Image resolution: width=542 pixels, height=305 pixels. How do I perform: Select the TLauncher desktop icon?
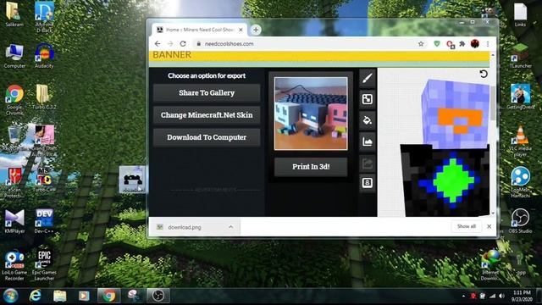[520, 56]
